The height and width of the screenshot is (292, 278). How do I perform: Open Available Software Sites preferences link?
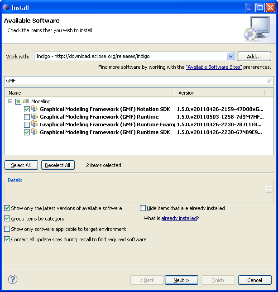click(214, 67)
